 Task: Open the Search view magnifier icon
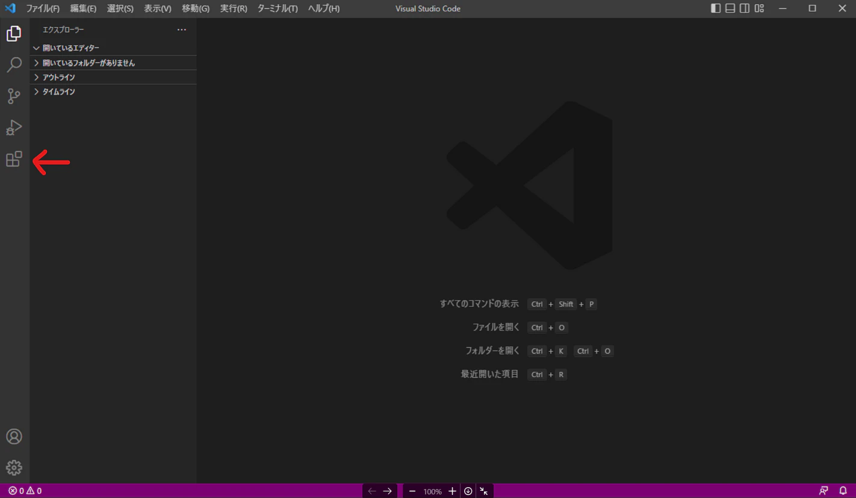pyautogui.click(x=14, y=64)
